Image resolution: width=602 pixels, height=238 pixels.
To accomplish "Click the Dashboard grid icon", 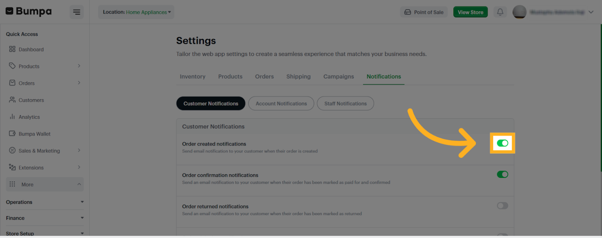I will tap(12, 49).
